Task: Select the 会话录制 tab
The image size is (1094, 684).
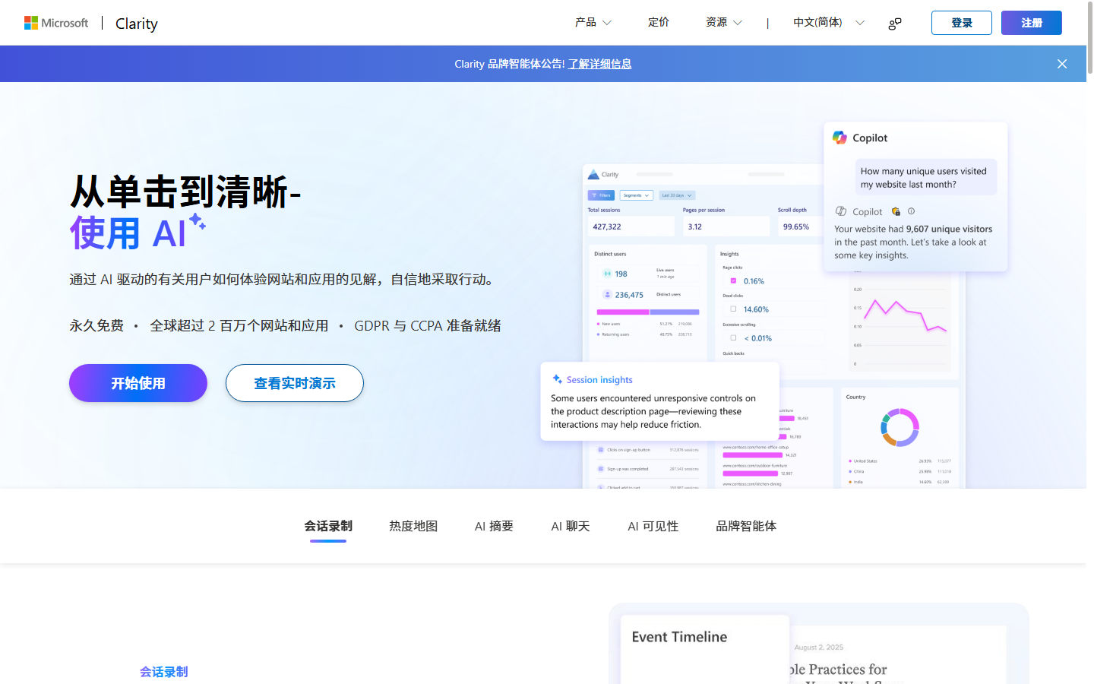Action: tap(328, 526)
